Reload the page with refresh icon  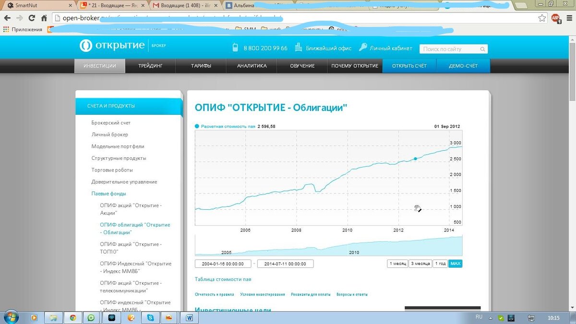tap(32, 18)
